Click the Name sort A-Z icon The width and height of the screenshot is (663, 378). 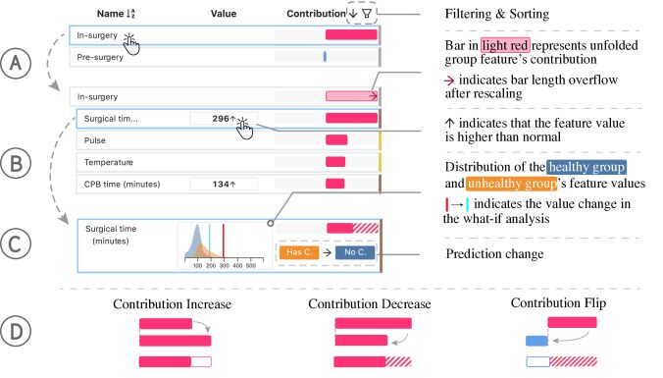click(x=131, y=14)
